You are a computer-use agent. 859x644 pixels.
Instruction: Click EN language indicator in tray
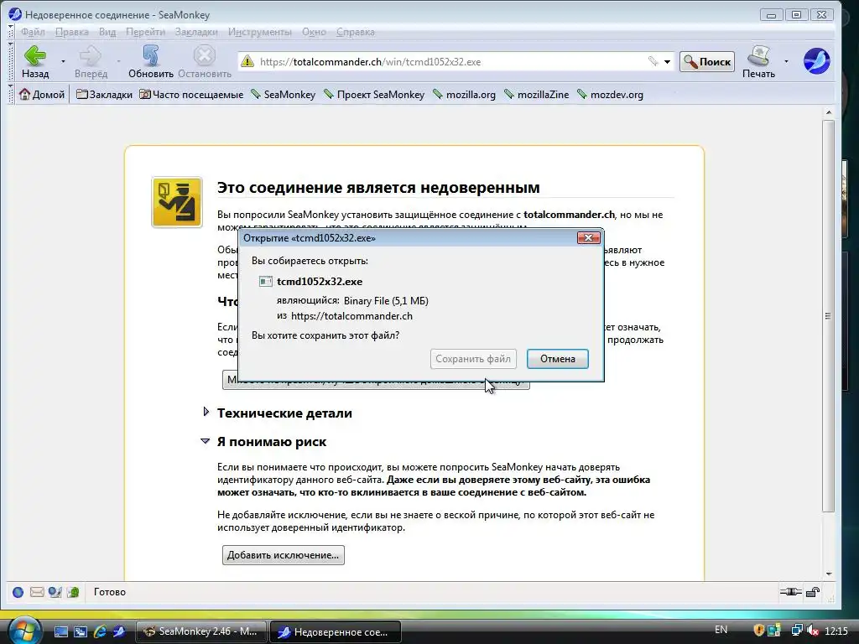721,630
